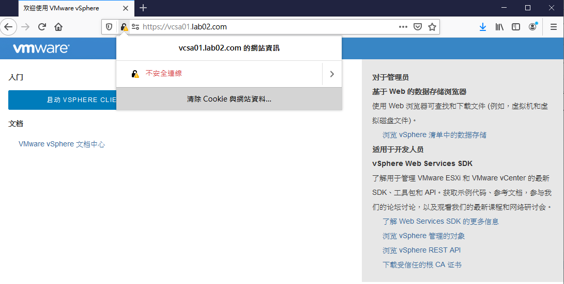
Task: Open a new tab with the plus button
Action: (x=143, y=8)
